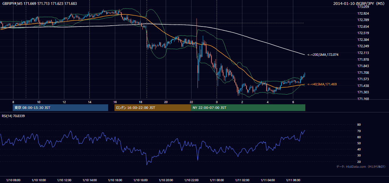The height and width of the screenshot is (183, 389).
Task: Click hour tick 8 under the price chart
Action: (13, 102)
